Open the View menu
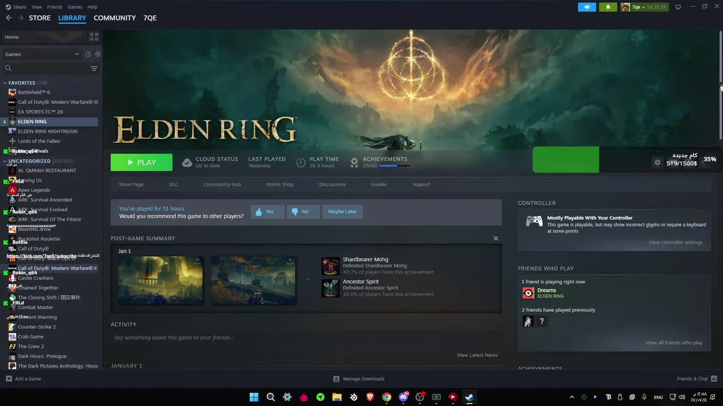723x406 pixels. pos(37,7)
